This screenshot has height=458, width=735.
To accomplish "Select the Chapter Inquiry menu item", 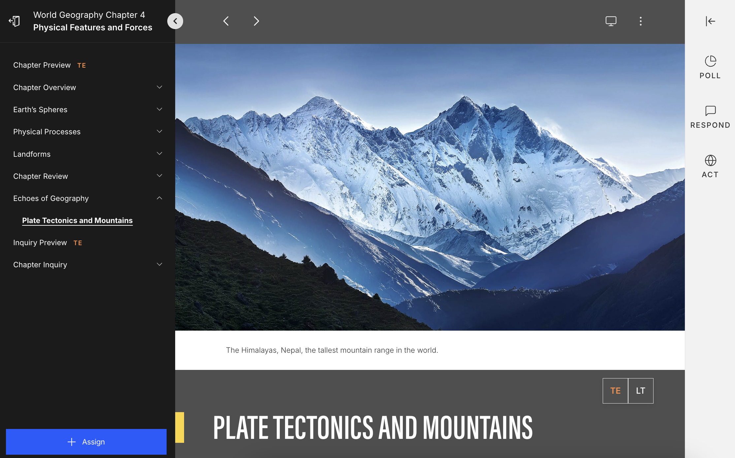I will [x=40, y=264].
